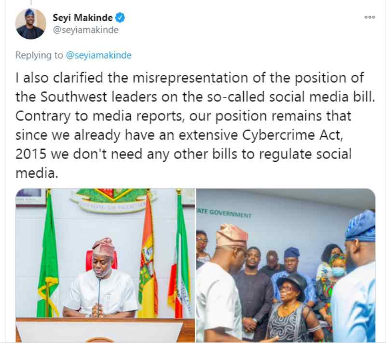Open the three-dot tweet options menu

point(370,17)
